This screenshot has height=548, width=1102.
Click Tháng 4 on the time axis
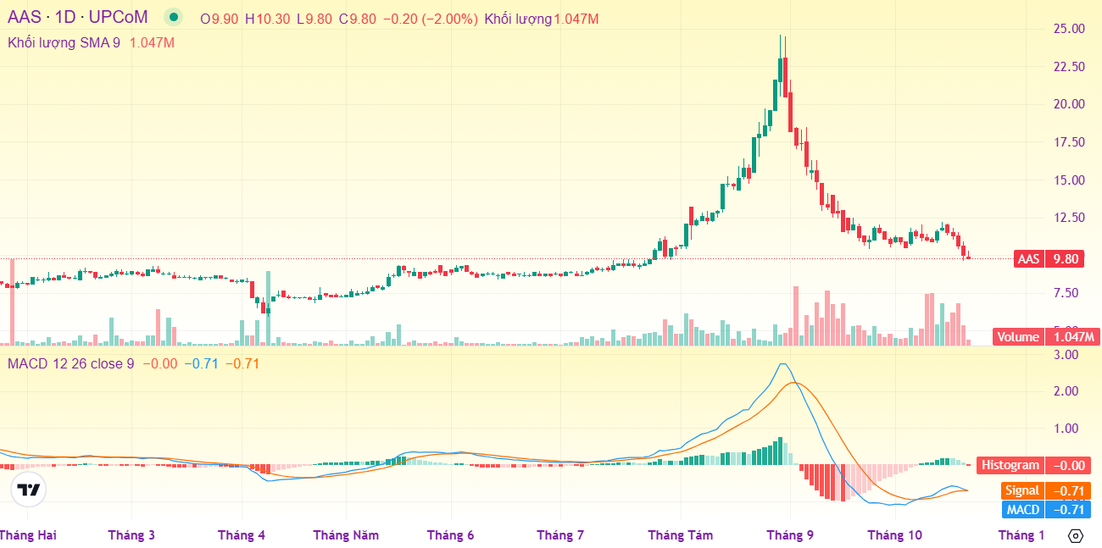tap(242, 535)
